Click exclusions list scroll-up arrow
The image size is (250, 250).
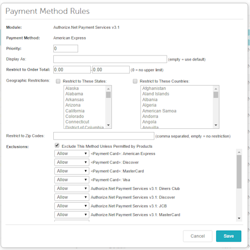pyautogui.click(x=239, y=152)
